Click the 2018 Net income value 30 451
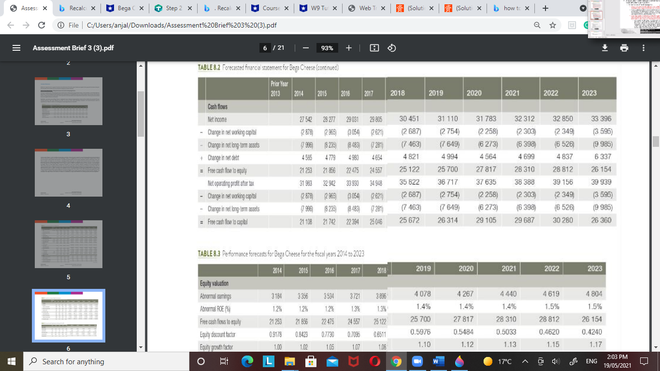The image size is (660, 371). (x=409, y=119)
